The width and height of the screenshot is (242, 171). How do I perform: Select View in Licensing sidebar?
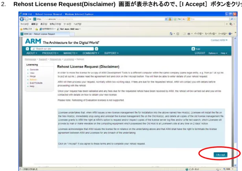point(32,73)
